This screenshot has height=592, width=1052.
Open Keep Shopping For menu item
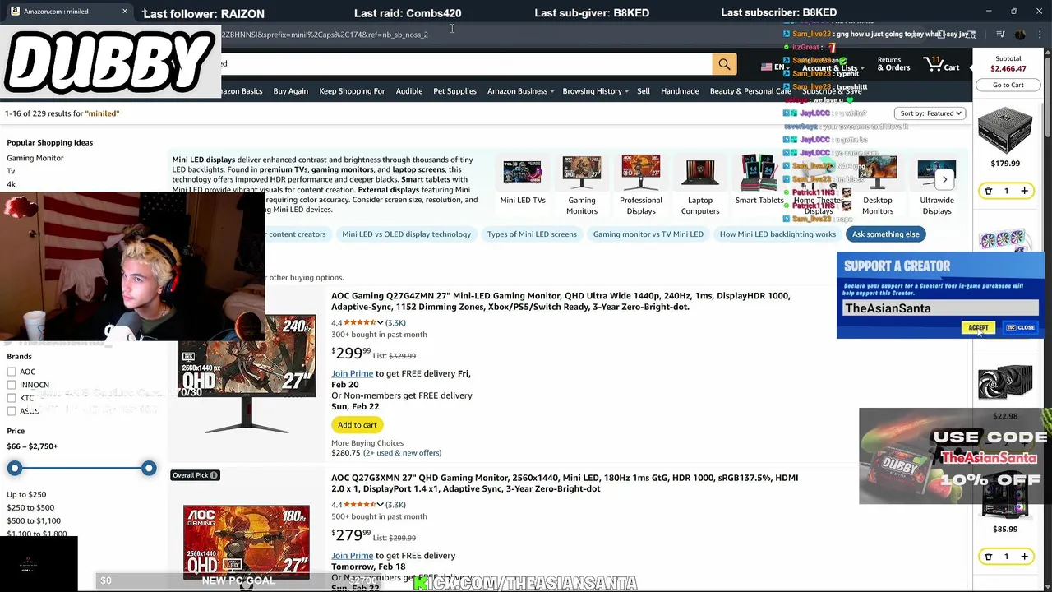click(x=352, y=91)
